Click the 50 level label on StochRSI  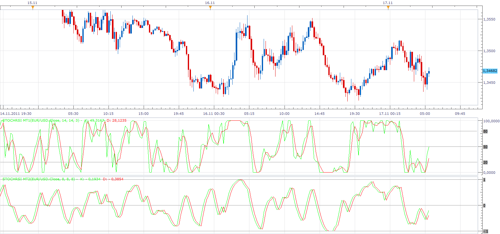click(x=485, y=147)
